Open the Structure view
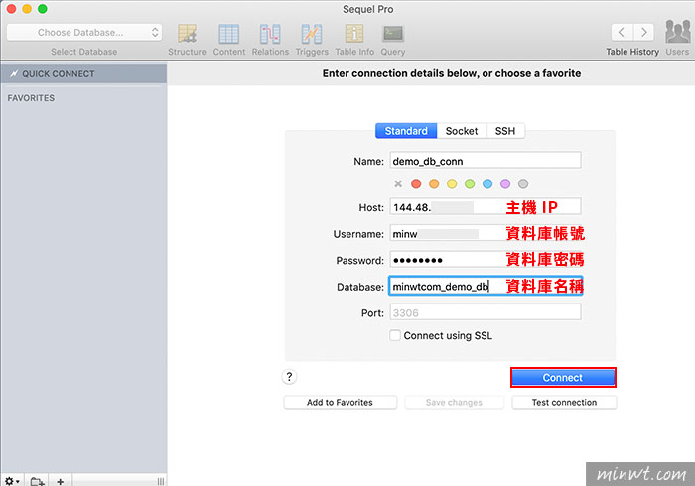 [187, 40]
